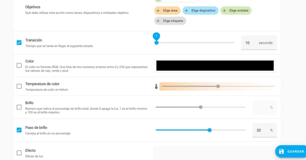Click the plus icon on Elige etiqueta
This screenshot has height=160, width=306.
pos(158,21)
